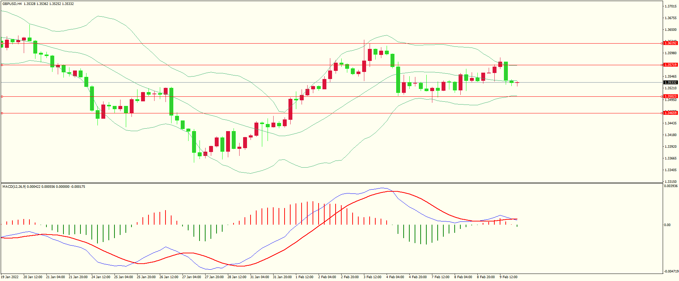Click the black current price label 1.35332
Viewport: 679px width, 281px height.
(x=670, y=83)
